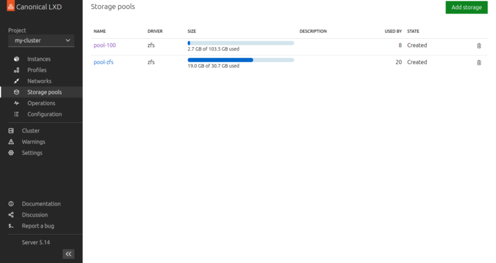Image resolution: width=496 pixels, height=263 pixels.
Task: Open the pool-zfs storage pool
Action: point(103,62)
